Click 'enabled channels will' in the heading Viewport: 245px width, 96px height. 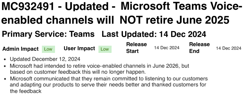tap(58, 20)
